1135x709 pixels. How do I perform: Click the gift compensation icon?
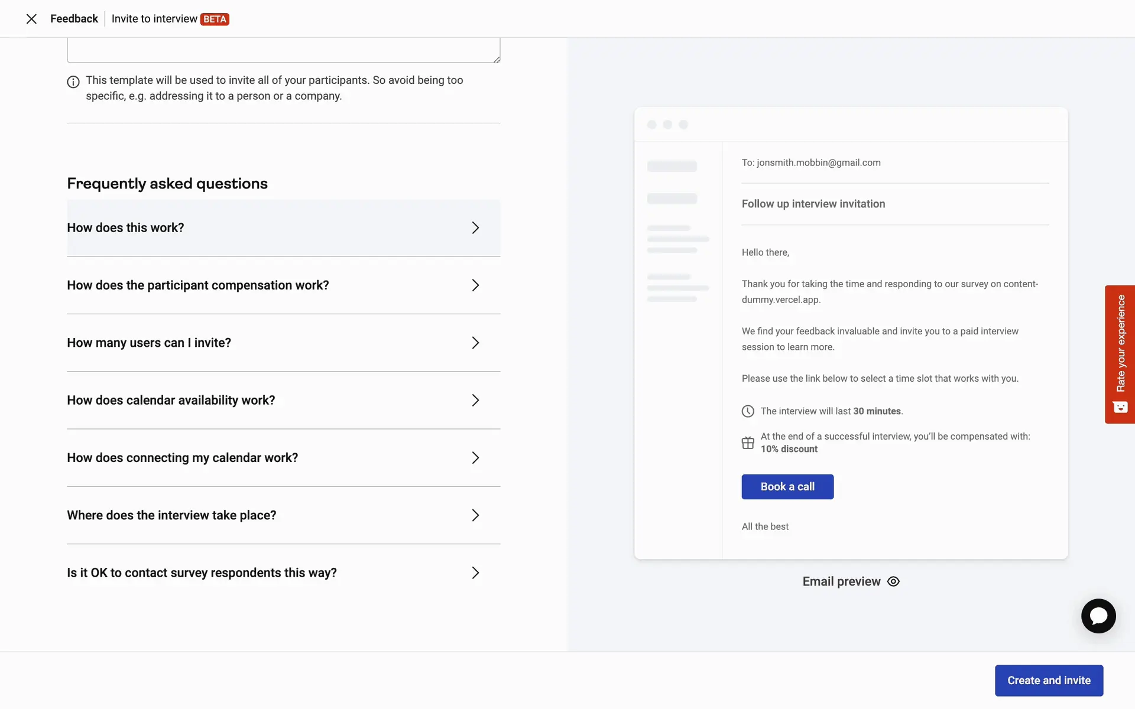click(748, 443)
